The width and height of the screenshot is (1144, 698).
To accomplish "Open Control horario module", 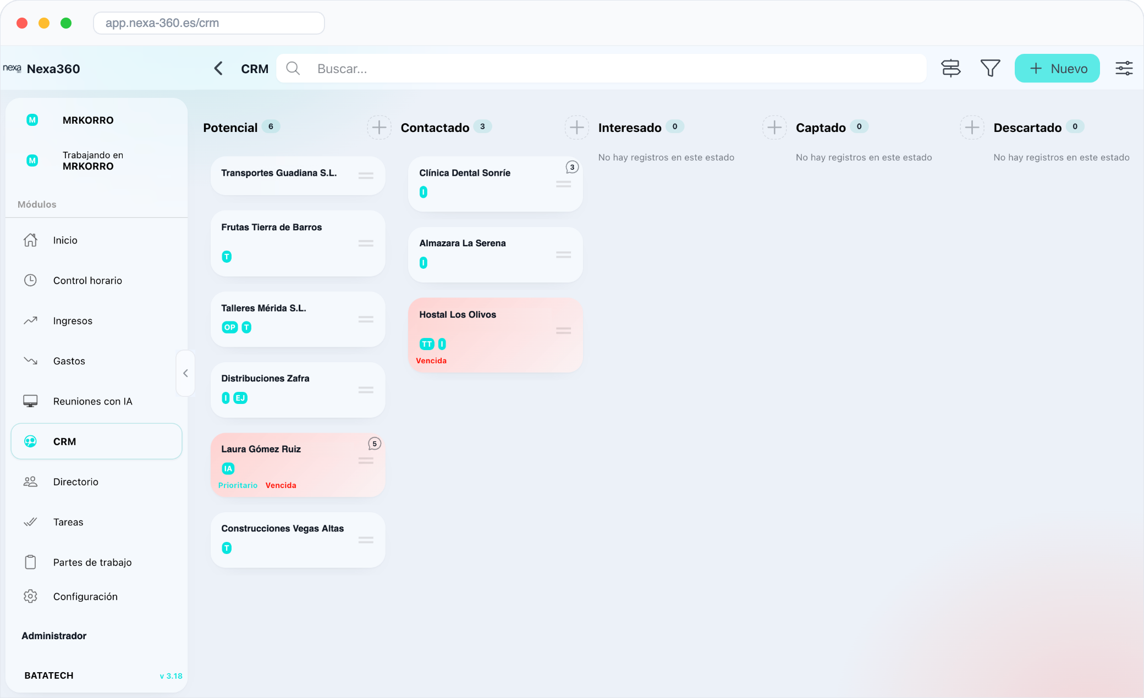I will point(96,280).
